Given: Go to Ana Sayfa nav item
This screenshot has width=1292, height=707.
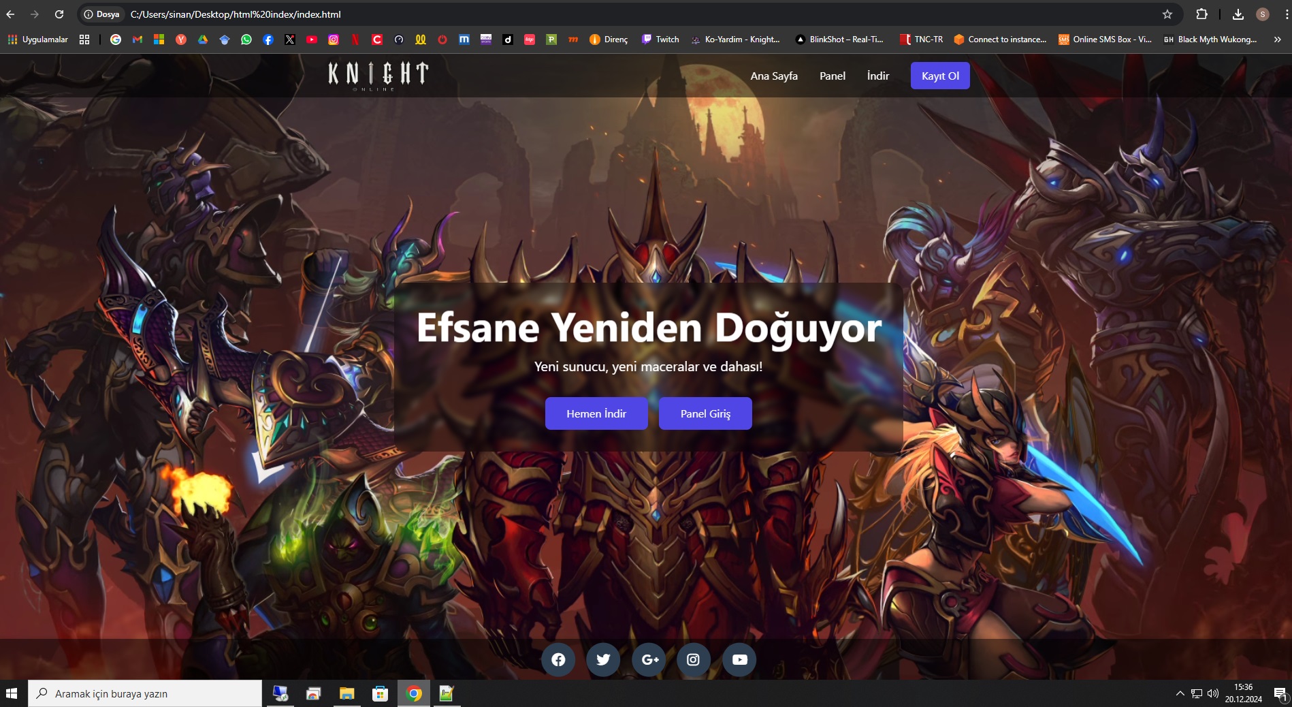Looking at the screenshot, I should pos(774,76).
